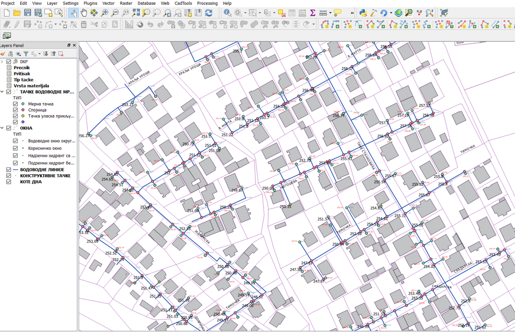Open the Field Calculator abacus icon
This screenshot has width=515, height=332.
click(302, 13)
